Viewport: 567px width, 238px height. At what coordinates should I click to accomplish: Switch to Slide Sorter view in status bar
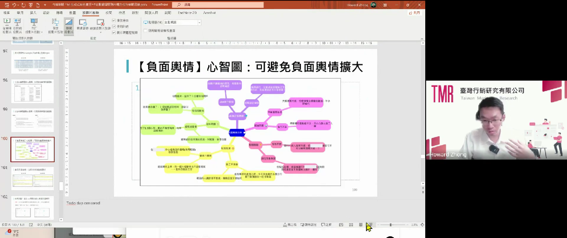[351, 225]
